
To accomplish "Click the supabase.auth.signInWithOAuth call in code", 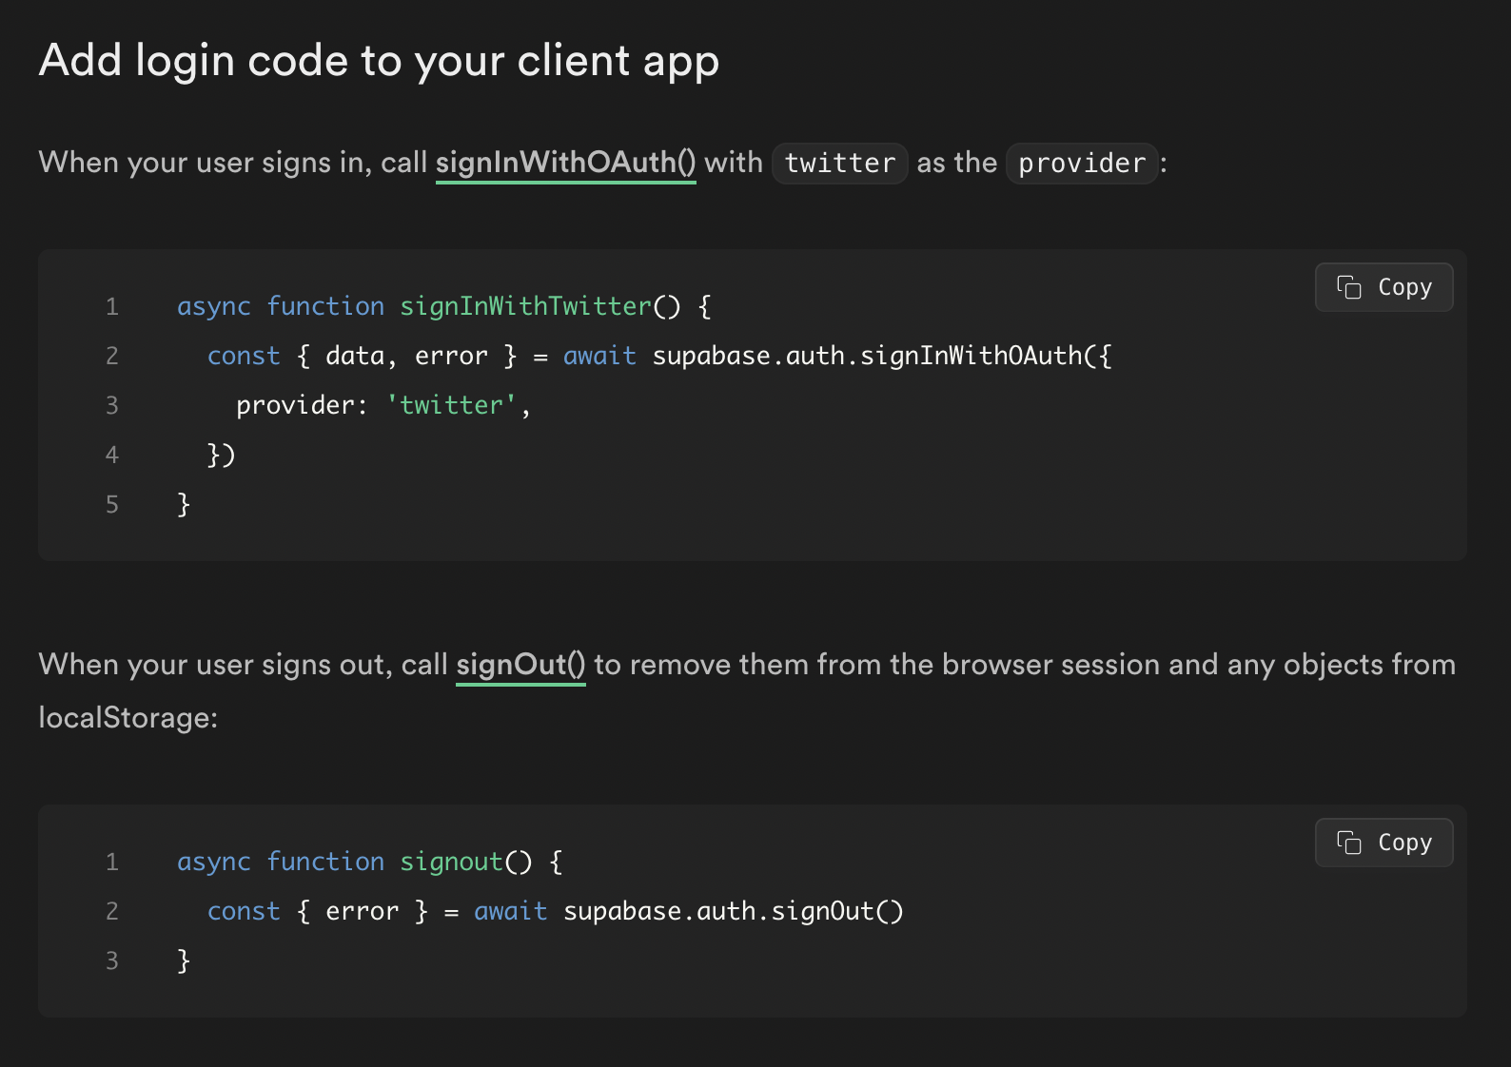I will [881, 356].
